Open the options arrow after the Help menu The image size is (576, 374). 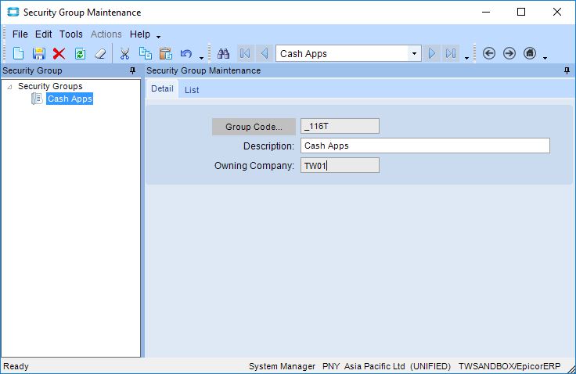point(158,36)
